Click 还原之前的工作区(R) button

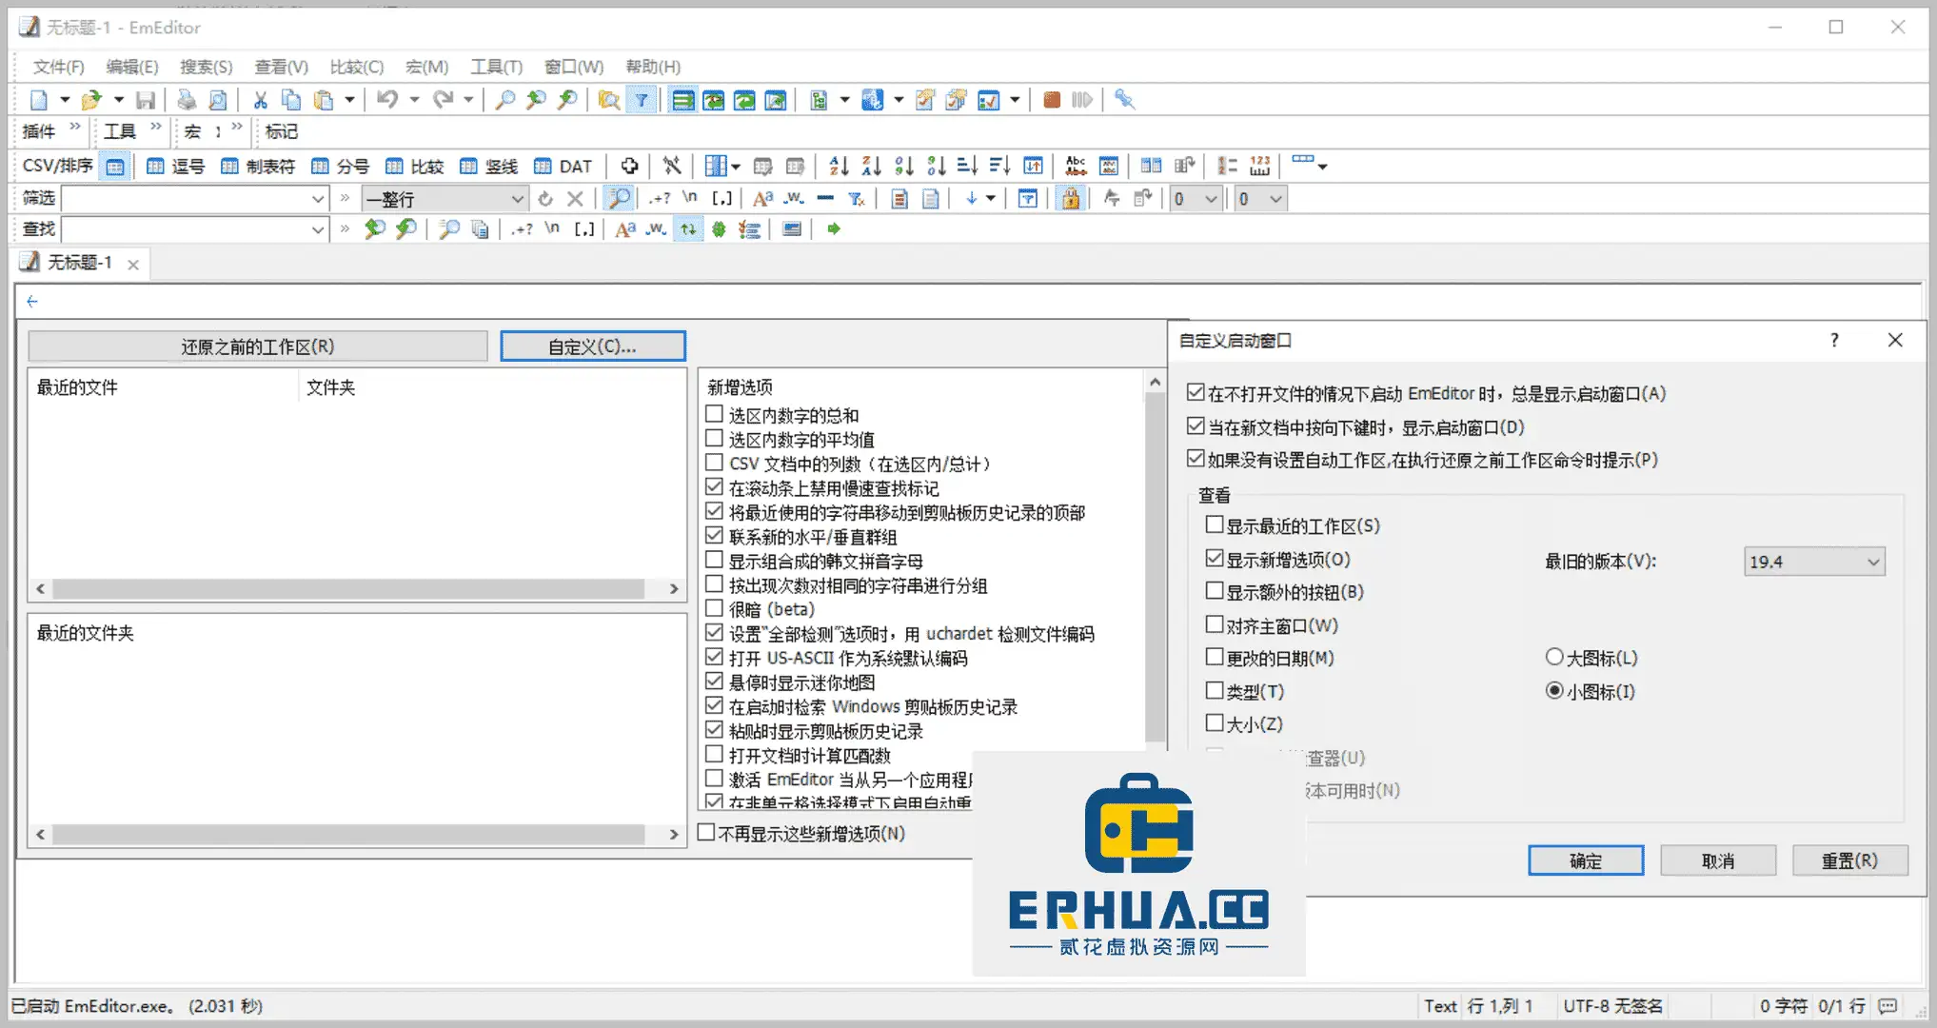point(258,346)
